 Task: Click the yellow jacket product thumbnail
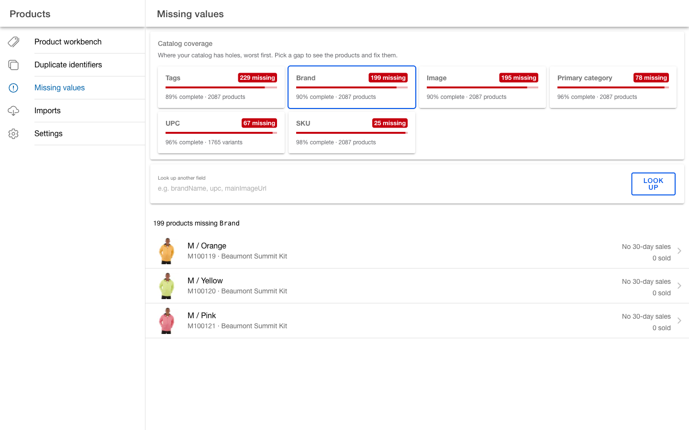coord(167,286)
